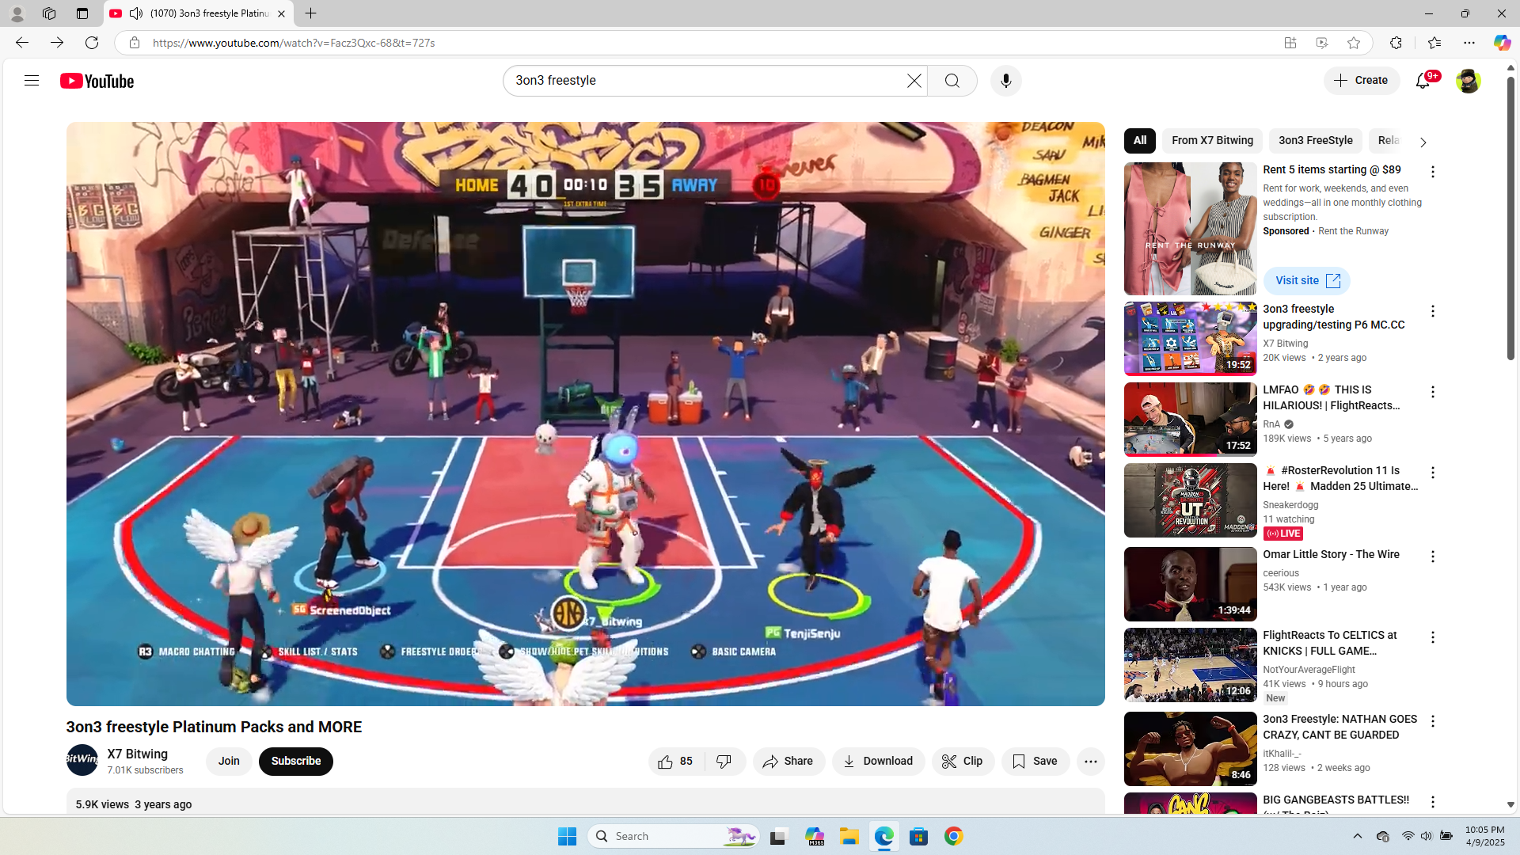Download the video
1520x855 pixels.
(x=878, y=762)
